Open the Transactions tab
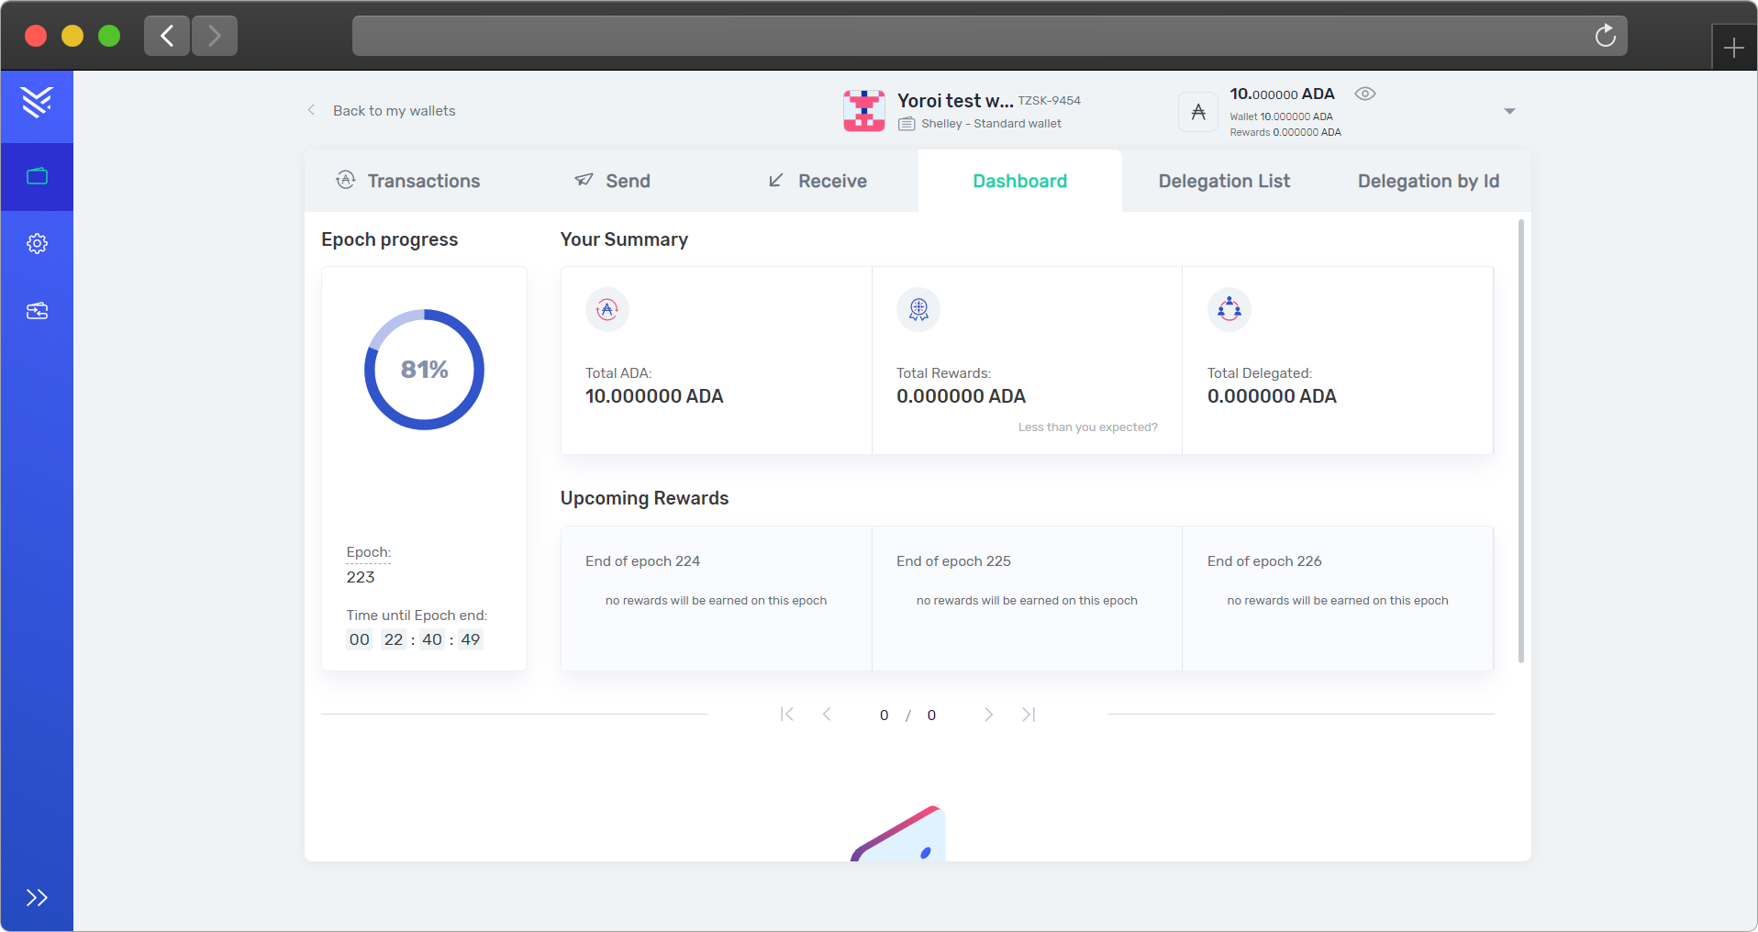The height and width of the screenshot is (932, 1758). (x=408, y=181)
